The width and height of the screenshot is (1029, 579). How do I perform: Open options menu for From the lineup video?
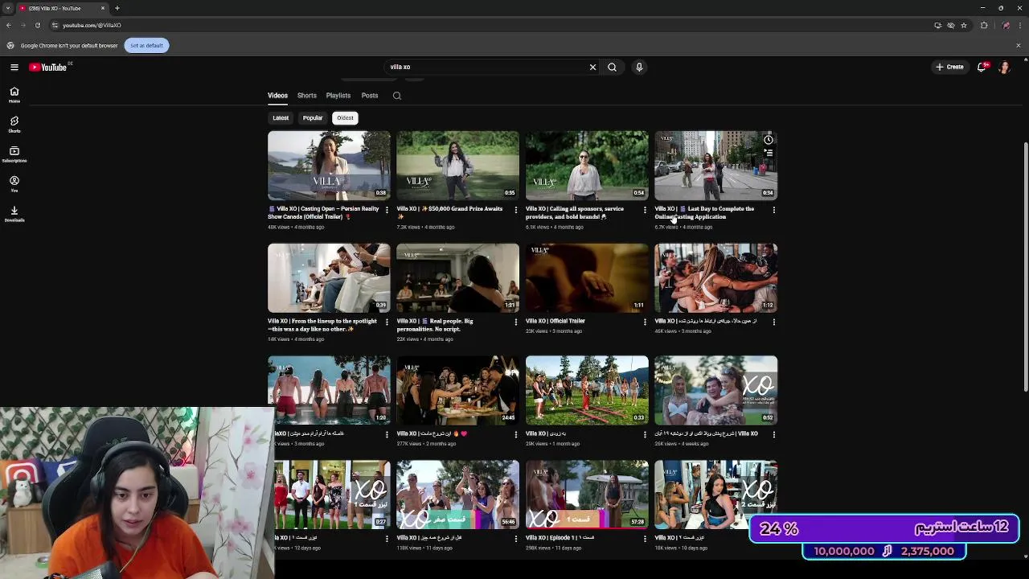coord(387,322)
